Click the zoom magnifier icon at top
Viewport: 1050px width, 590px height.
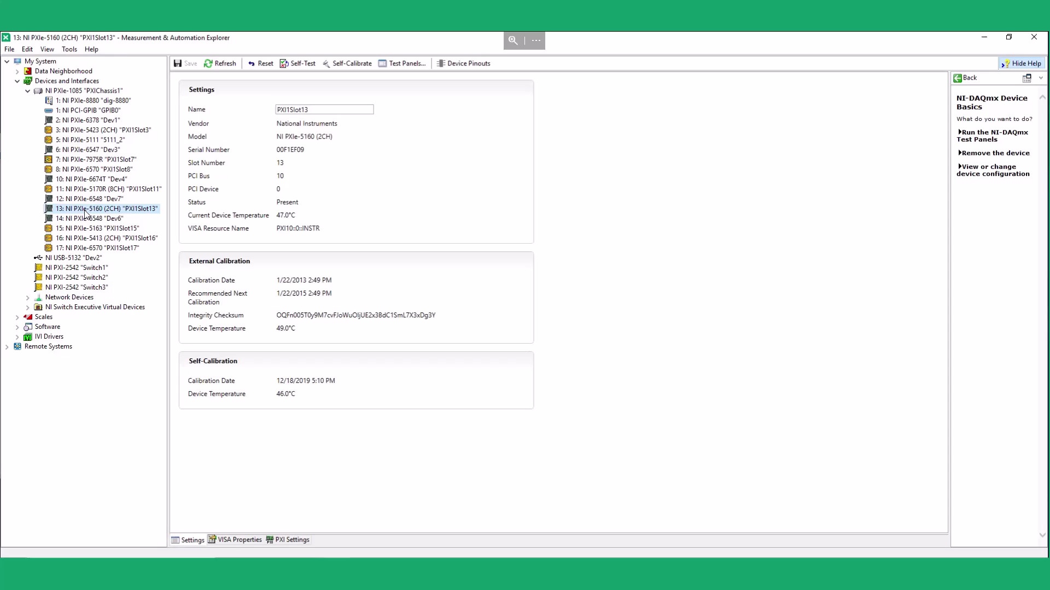(x=513, y=40)
